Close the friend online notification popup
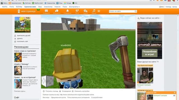The width and height of the screenshot is (179, 100). 175,92
